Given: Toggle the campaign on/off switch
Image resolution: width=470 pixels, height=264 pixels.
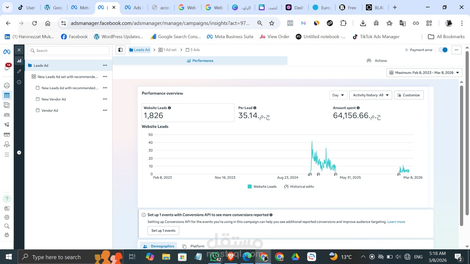Looking at the screenshot, I should click(x=443, y=50).
